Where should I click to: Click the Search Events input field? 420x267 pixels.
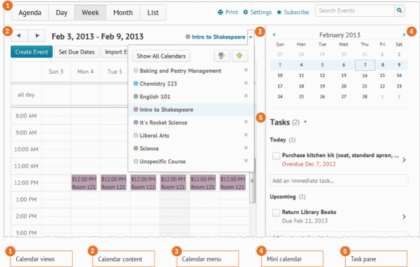click(x=354, y=11)
